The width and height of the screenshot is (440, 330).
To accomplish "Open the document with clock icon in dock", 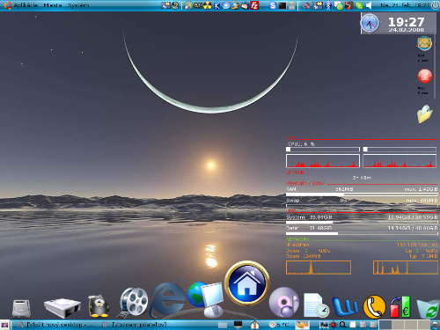I will [x=316, y=305].
